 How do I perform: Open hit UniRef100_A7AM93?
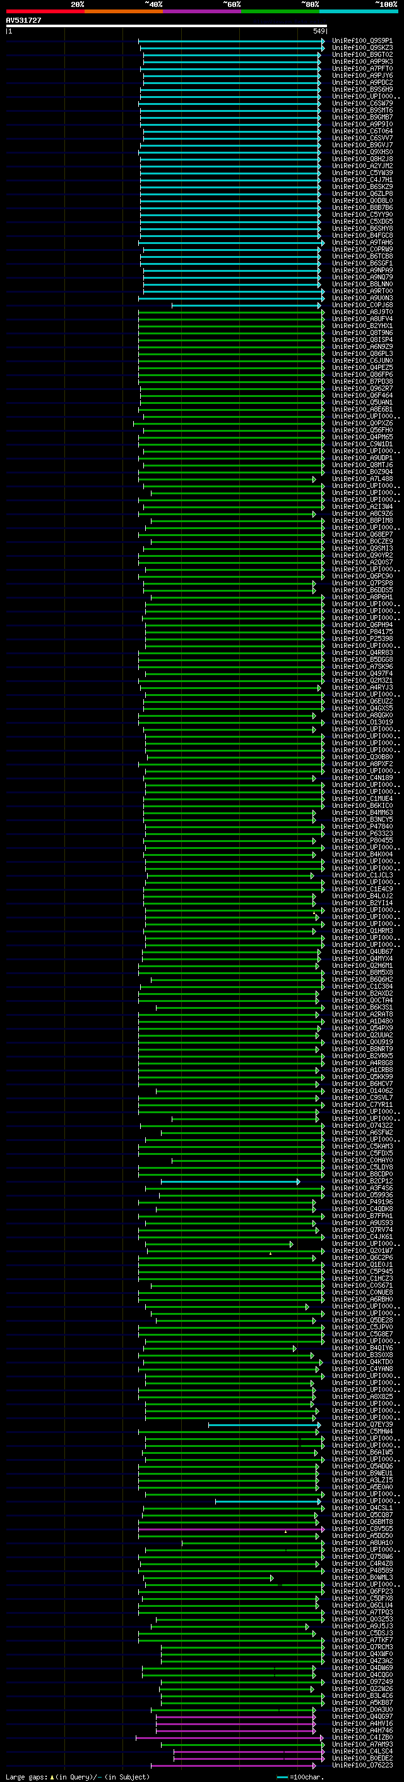362,1744
